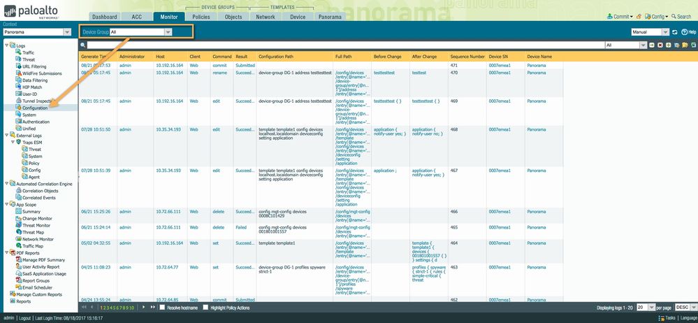
Task: Collapse the App Scope node
Action: [x=6, y=204]
